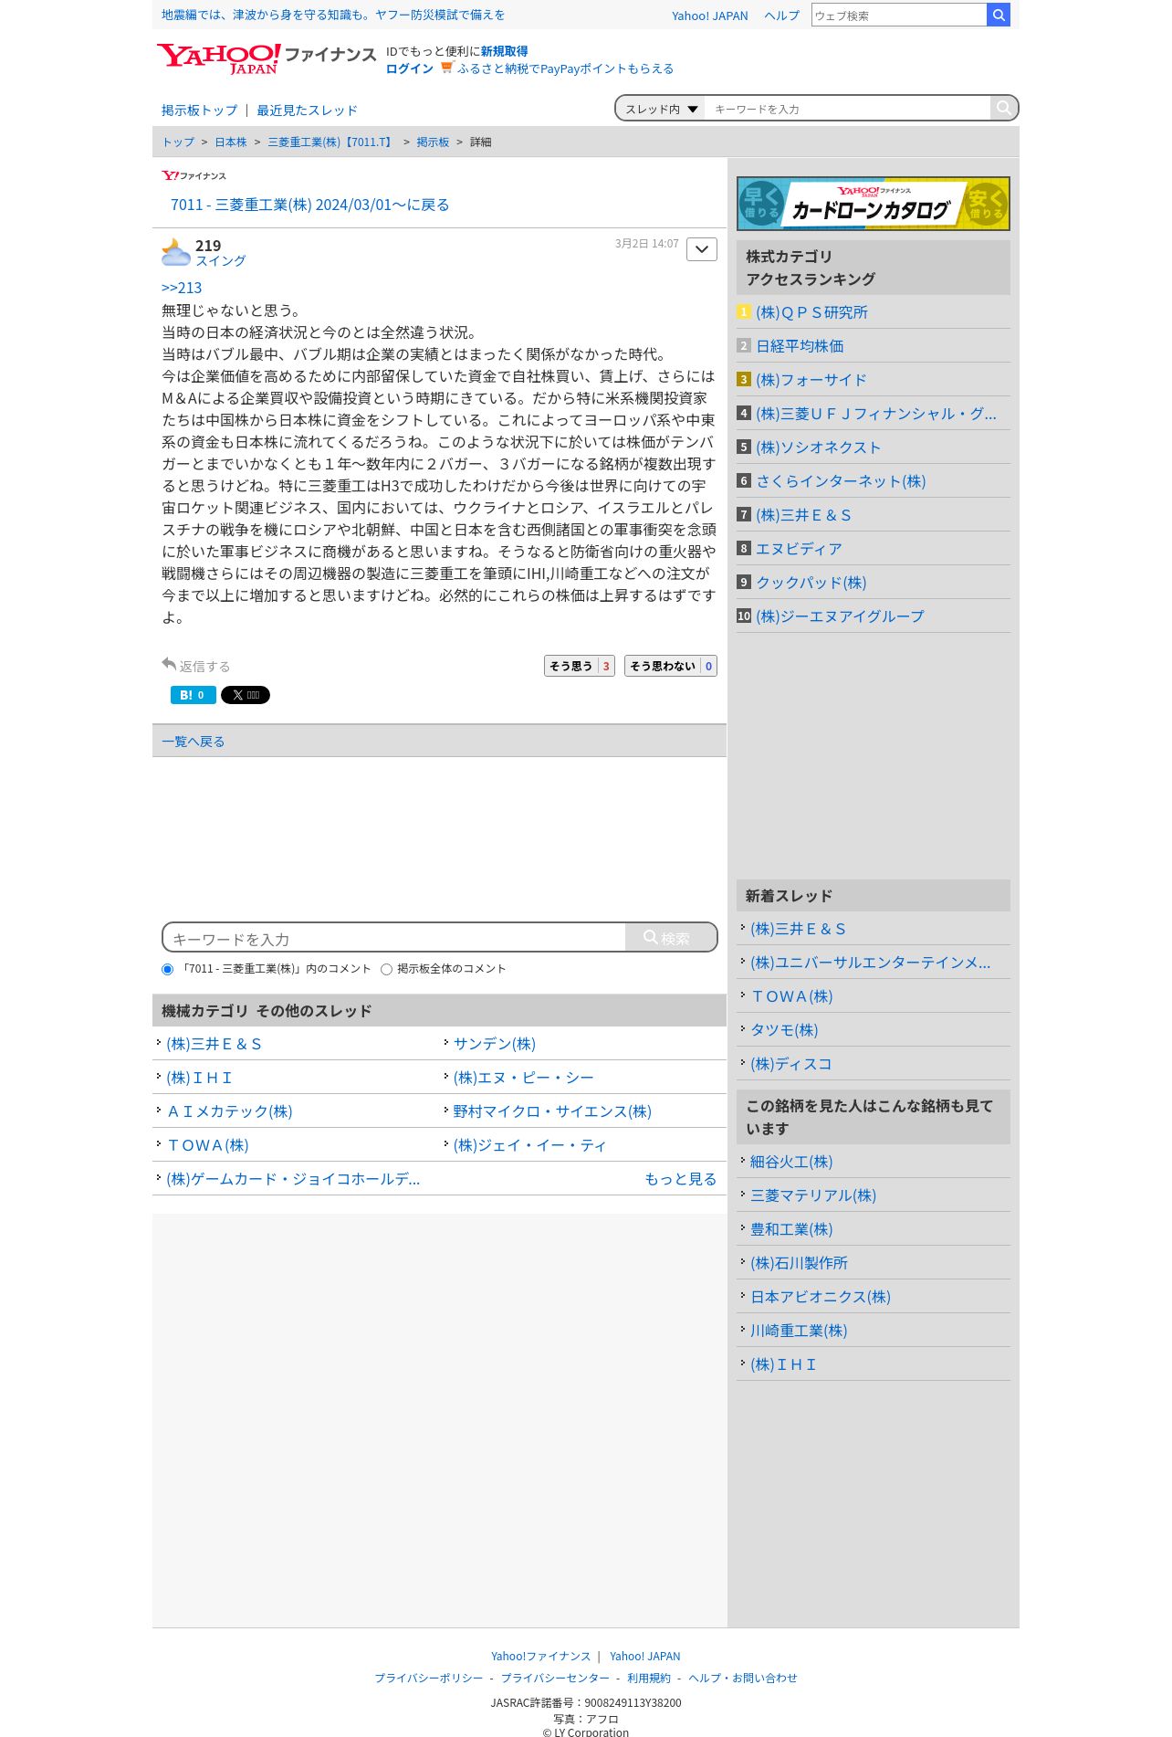This screenshot has height=1737, width=1172.
Task: Open 最近見たスレッド menu link
Action: click(x=307, y=110)
